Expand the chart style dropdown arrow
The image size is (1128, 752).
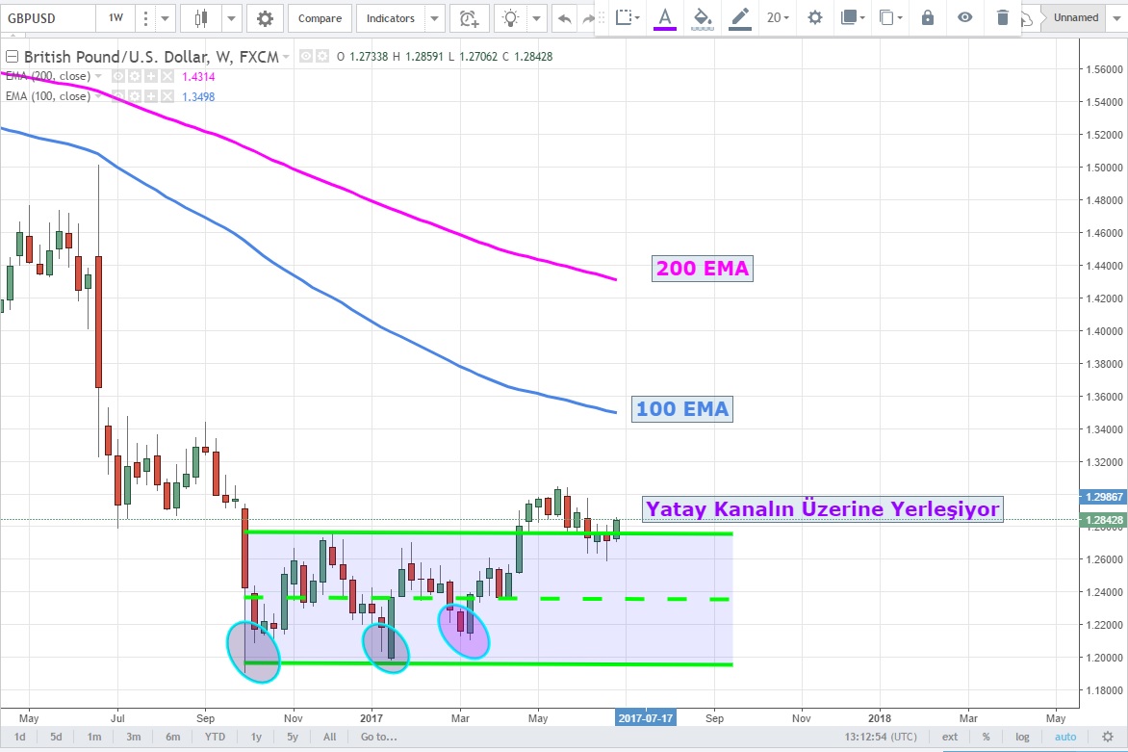(231, 18)
